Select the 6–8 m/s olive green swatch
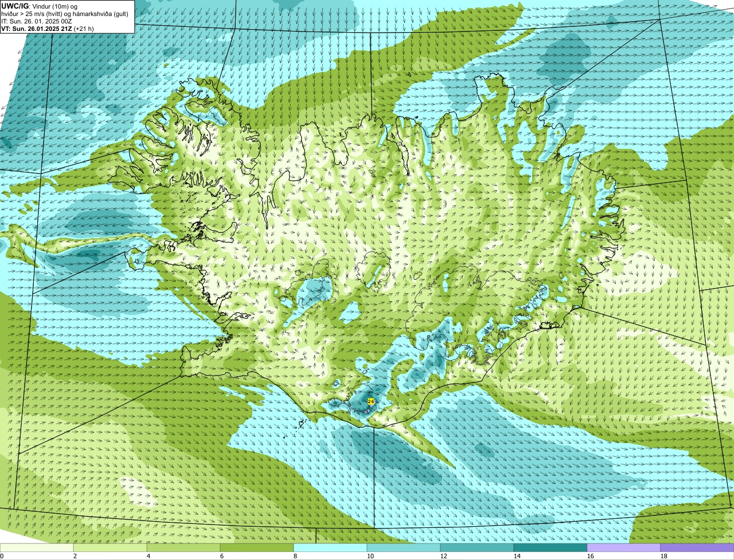 [x=257, y=548]
